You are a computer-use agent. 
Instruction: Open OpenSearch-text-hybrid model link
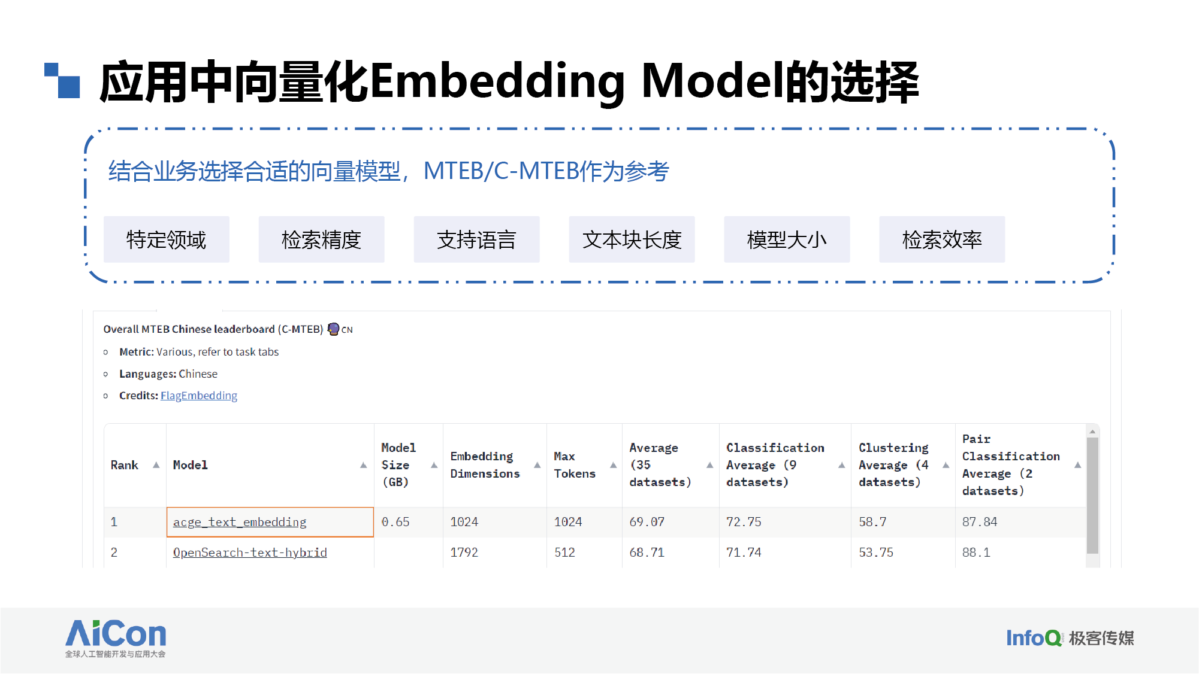[x=250, y=552]
